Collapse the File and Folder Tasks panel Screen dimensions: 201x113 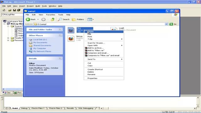tap(60, 29)
